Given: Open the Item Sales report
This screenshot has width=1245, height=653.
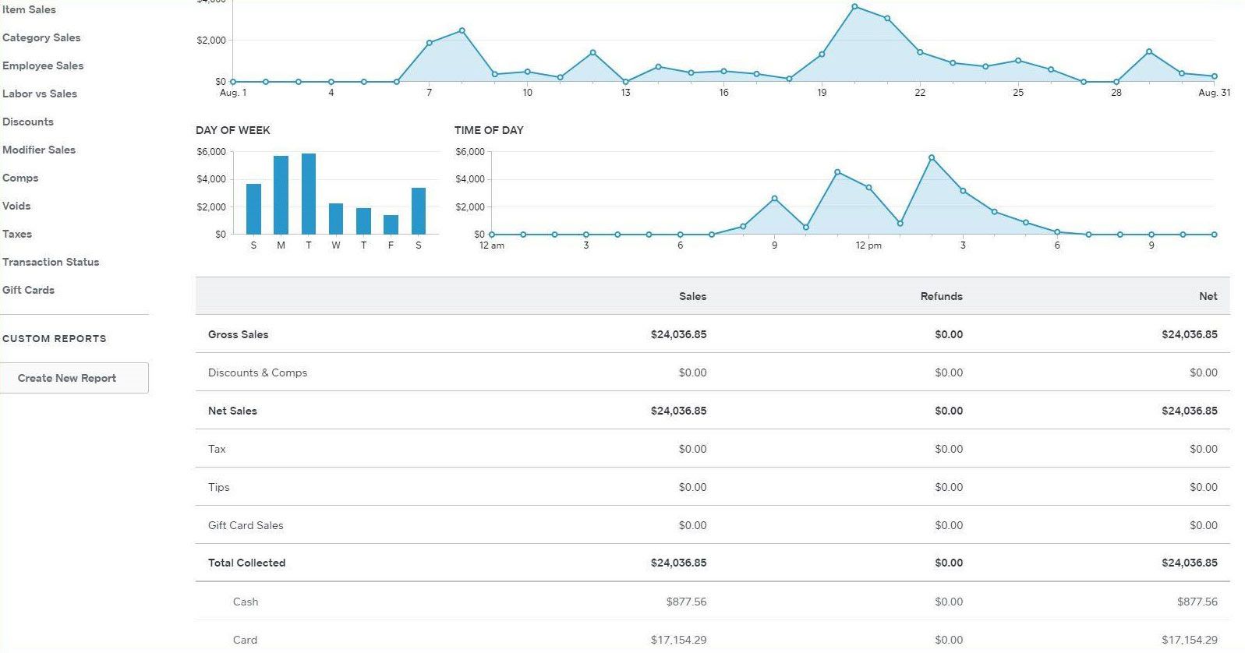Looking at the screenshot, I should tap(29, 9).
